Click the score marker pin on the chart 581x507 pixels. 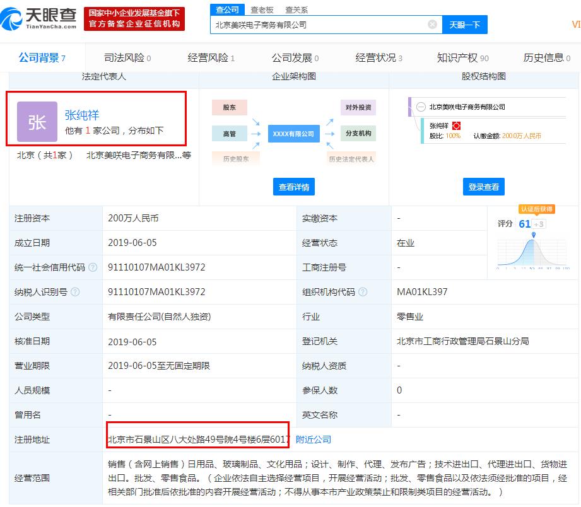tap(534, 236)
